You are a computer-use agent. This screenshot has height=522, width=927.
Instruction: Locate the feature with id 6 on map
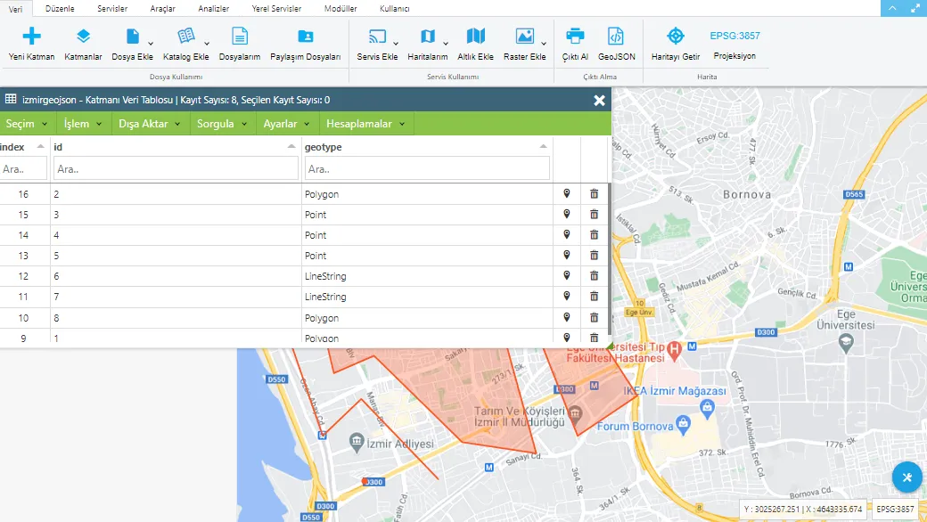(x=566, y=276)
